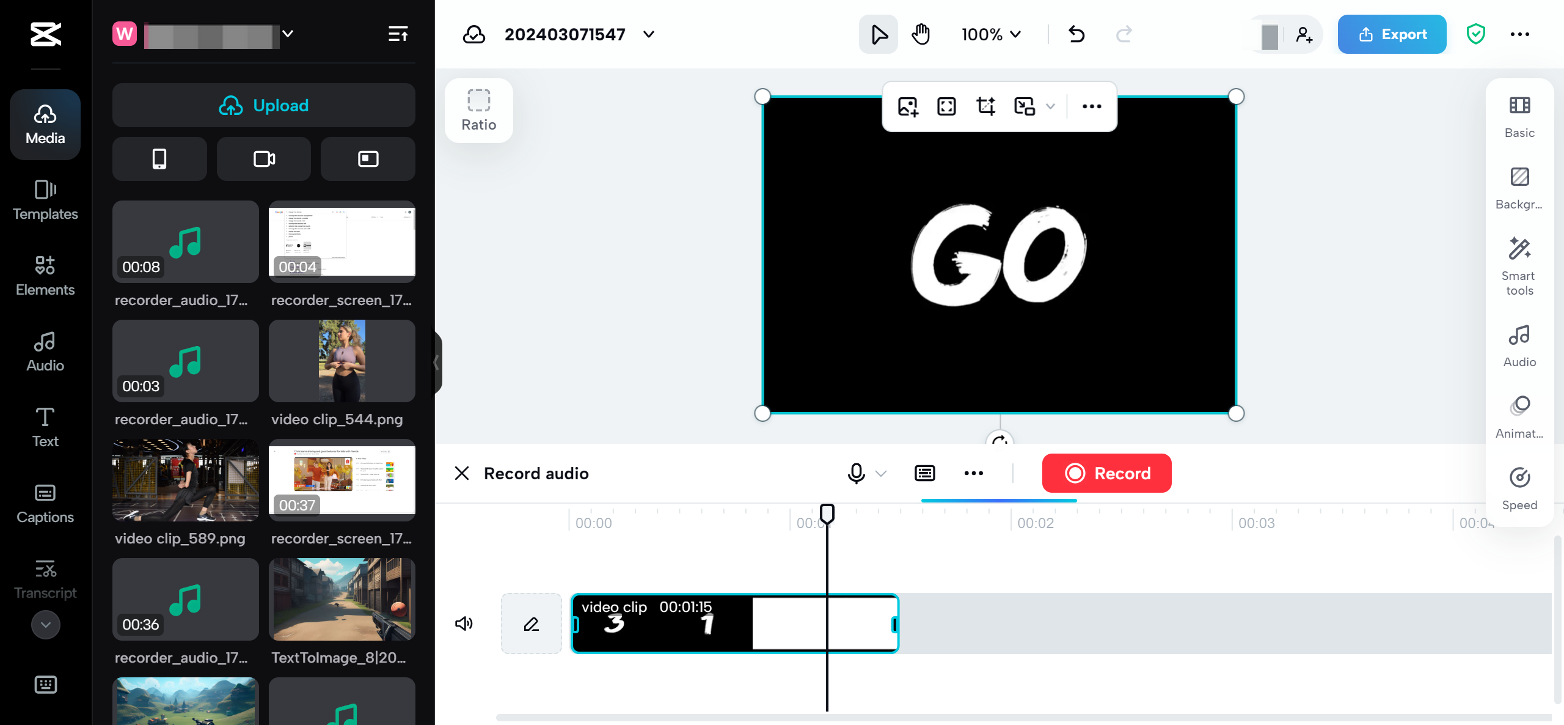Click the blue Export button
The height and width of the screenshot is (725, 1564).
point(1392,34)
